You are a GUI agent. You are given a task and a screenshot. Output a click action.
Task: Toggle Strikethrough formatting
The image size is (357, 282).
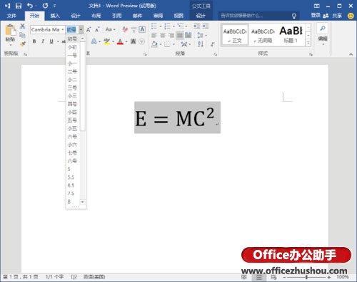(x=64, y=42)
